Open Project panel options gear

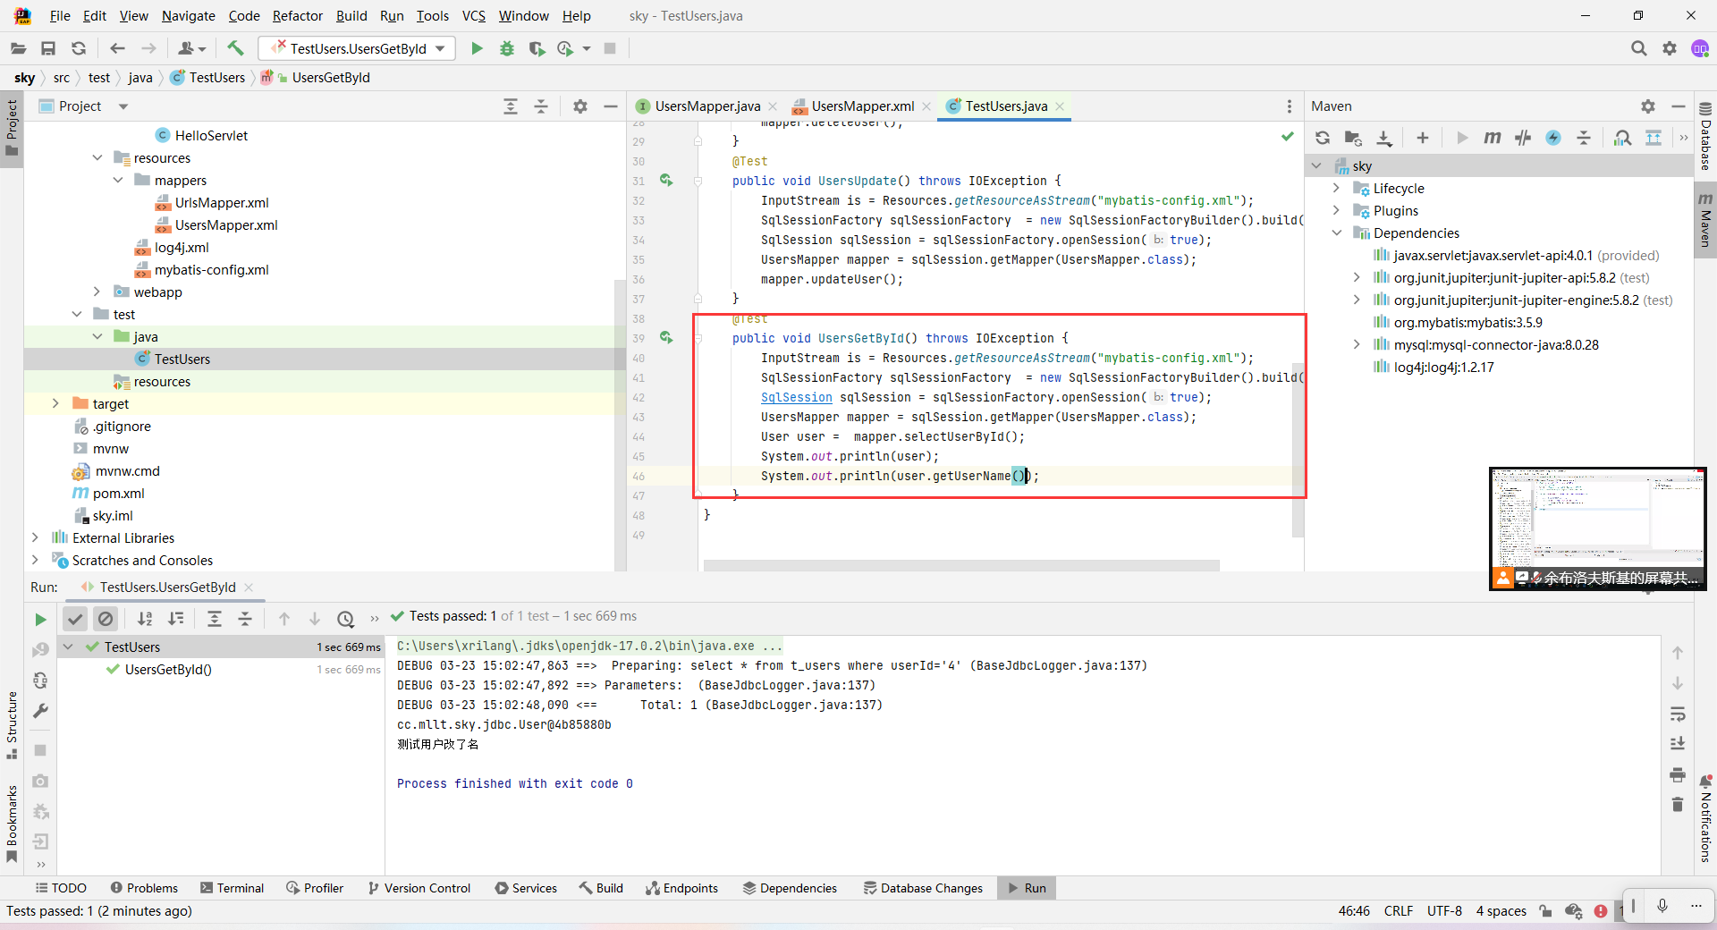[x=580, y=106]
